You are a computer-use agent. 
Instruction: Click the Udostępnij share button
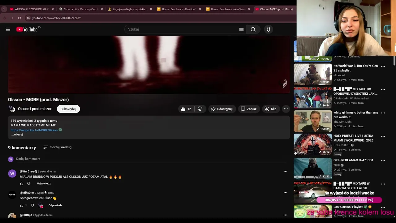click(x=222, y=109)
